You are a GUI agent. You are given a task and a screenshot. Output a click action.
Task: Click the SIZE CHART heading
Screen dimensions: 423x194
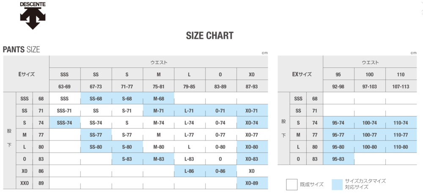coord(209,36)
